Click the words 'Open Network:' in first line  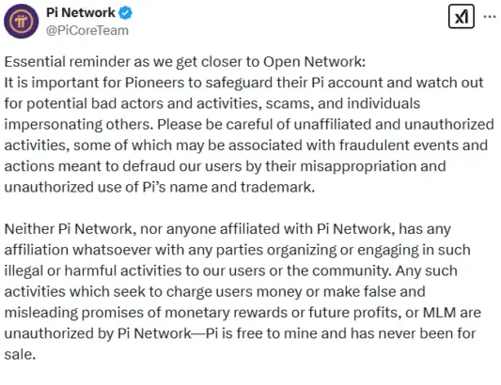tap(314, 62)
